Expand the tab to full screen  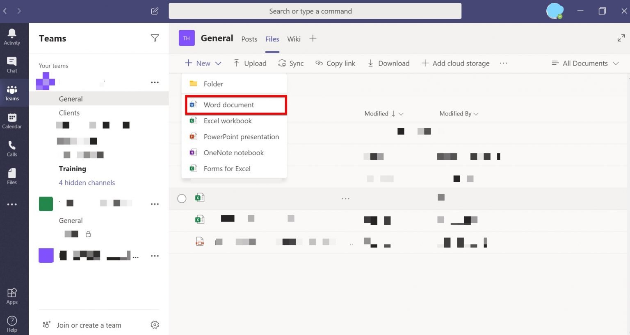(621, 38)
